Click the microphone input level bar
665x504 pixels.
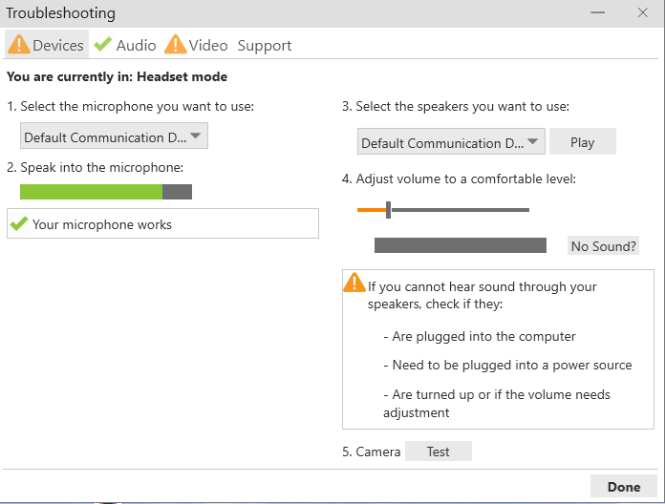click(105, 192)
